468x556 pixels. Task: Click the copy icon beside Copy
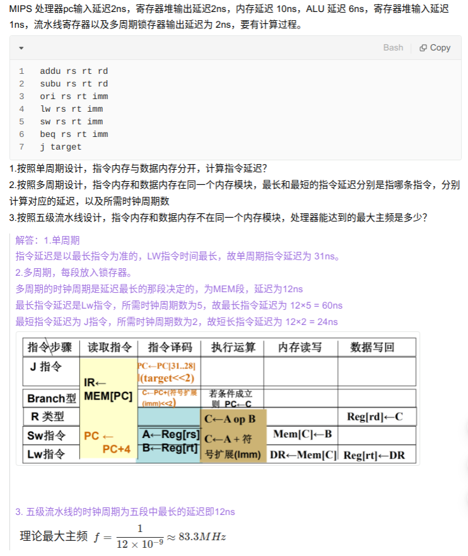pos(423,48)
